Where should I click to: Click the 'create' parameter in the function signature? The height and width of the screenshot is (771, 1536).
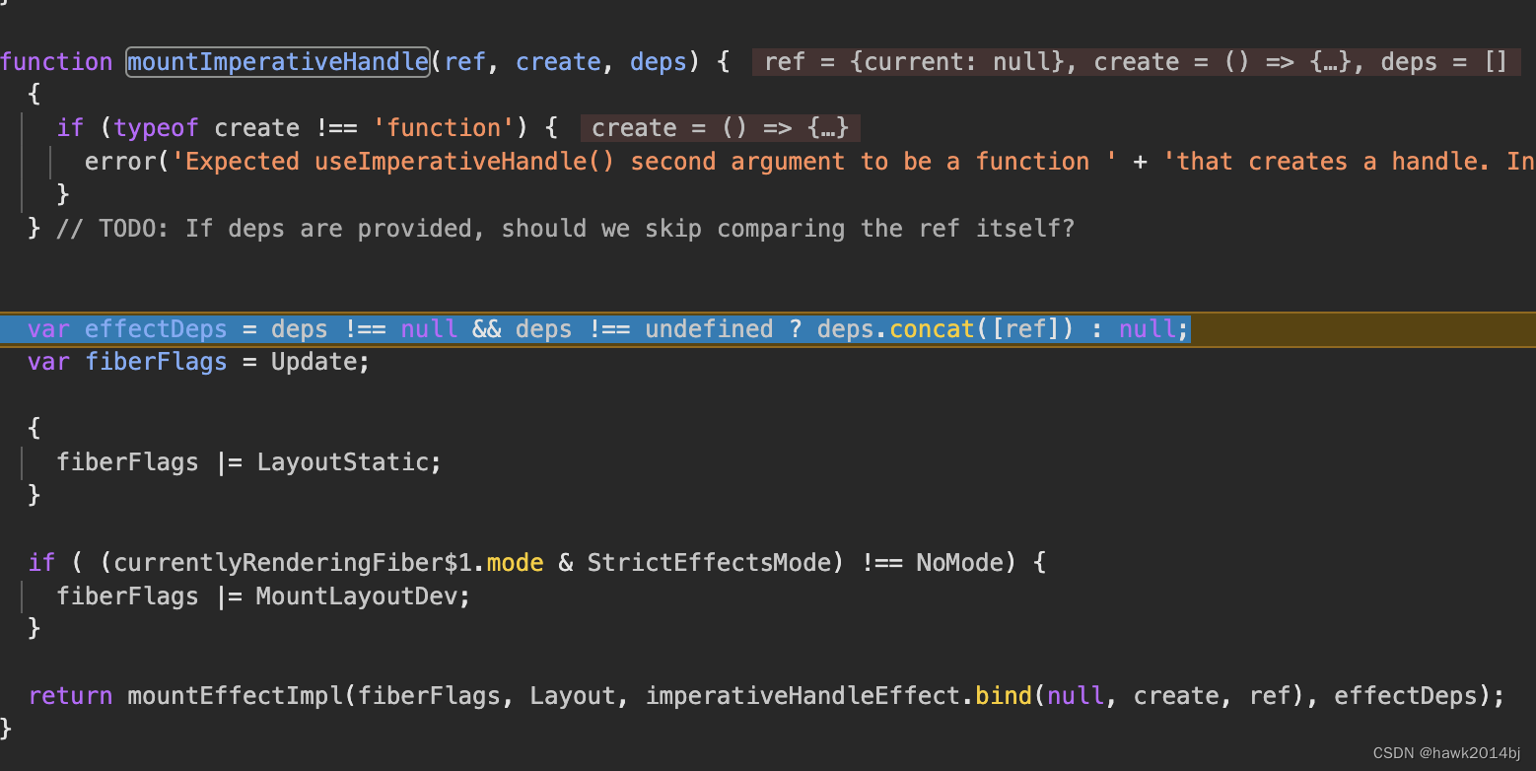point(558,62)
